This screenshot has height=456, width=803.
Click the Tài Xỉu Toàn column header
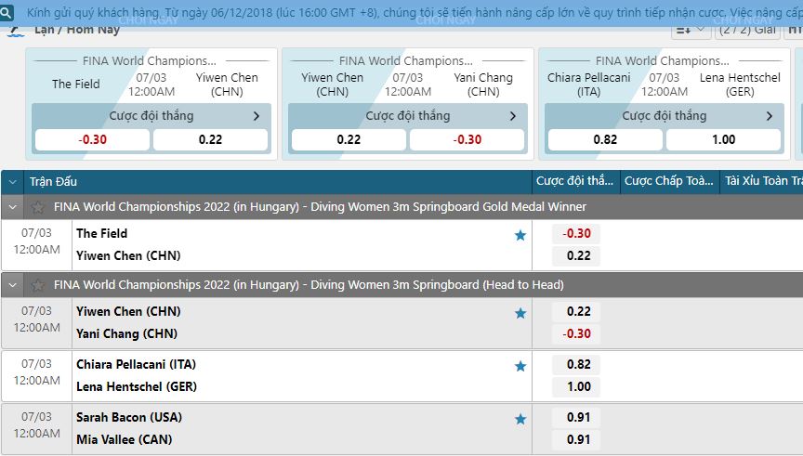click(763, 181)
